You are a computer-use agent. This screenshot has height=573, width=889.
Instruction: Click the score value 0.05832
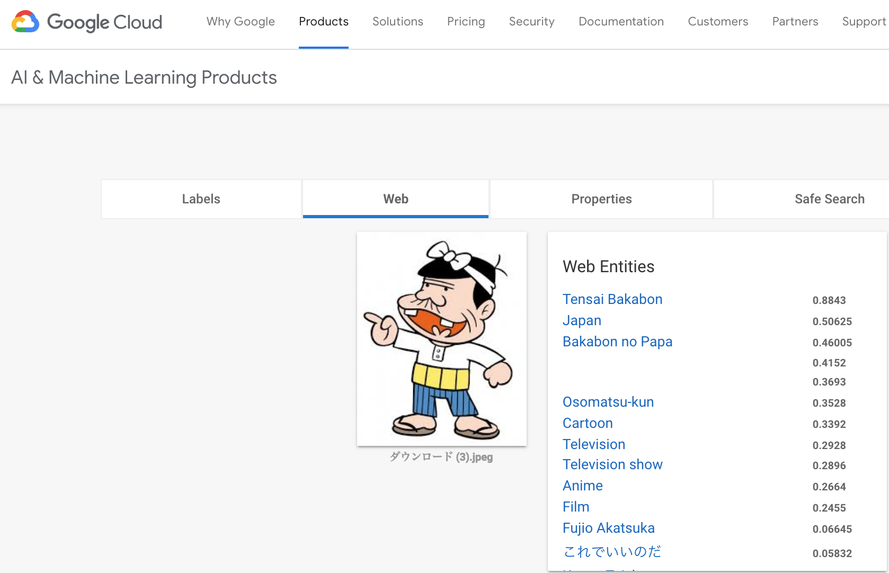tap(832, 553)
